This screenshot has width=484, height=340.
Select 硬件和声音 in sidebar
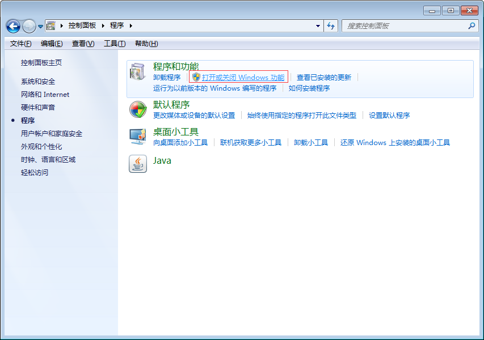click(x=38, y=108)
